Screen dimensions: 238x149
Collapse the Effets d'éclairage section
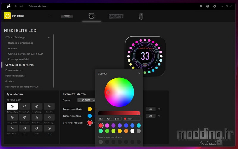[x=49, y=37]
